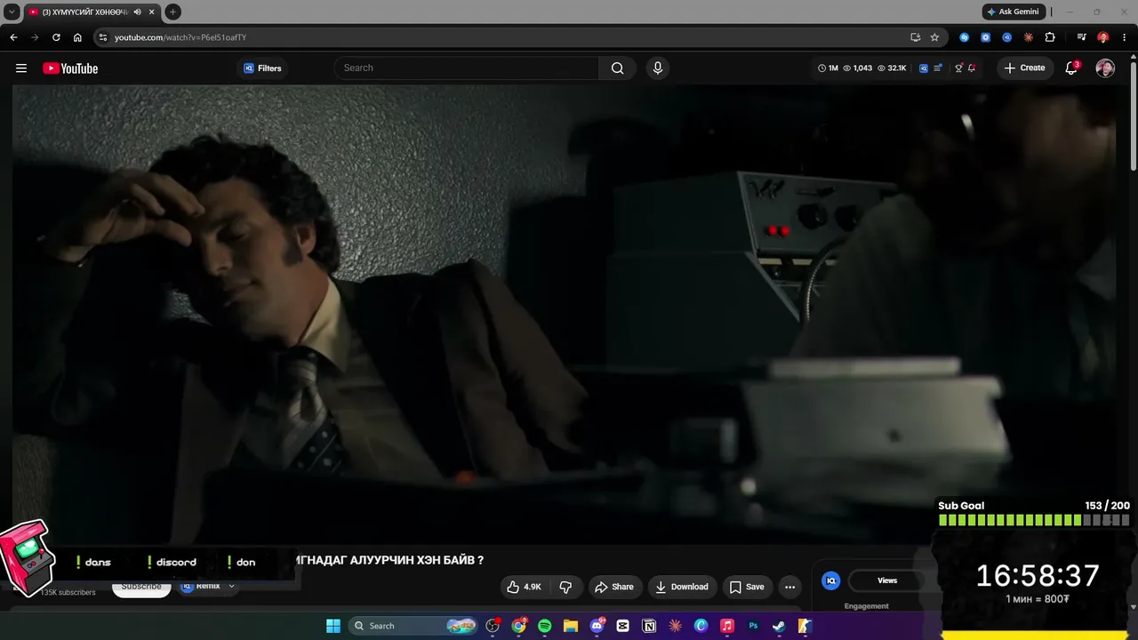
Task: Open Apple Music from the taskbar
Action: coord(726,626)
